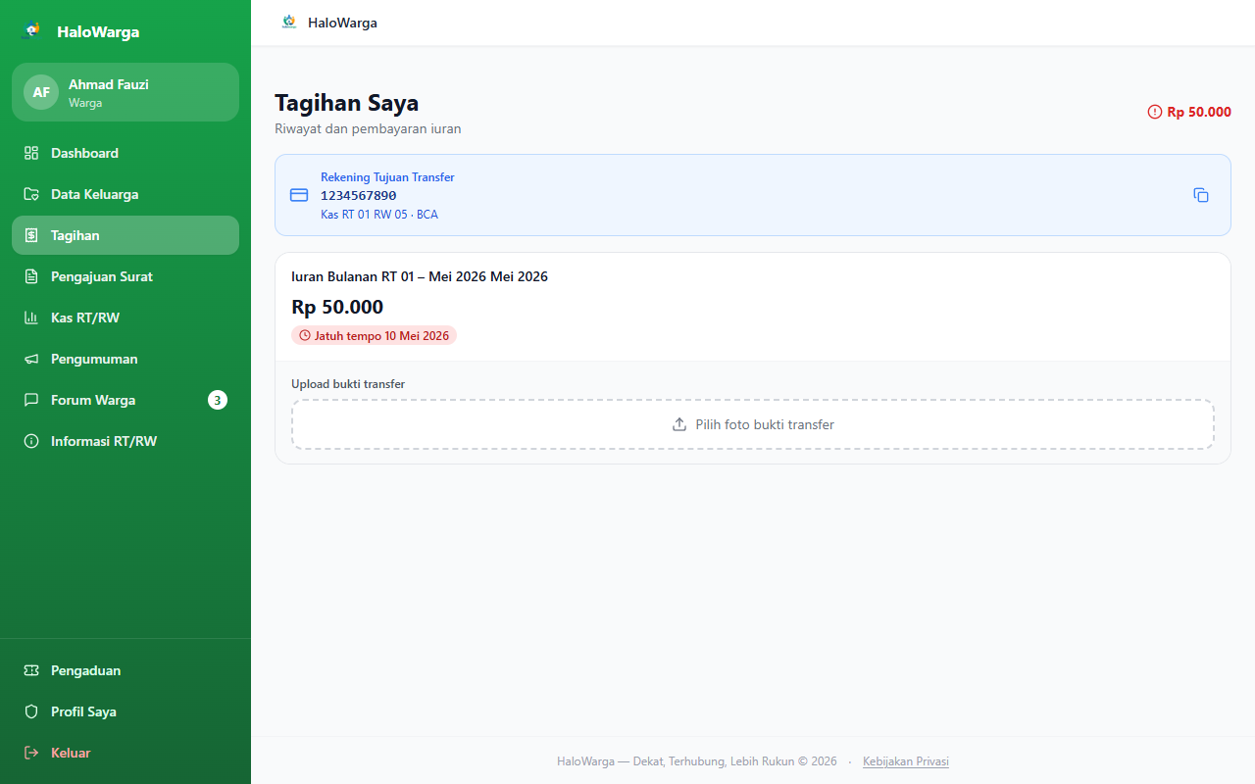Open the Kebijakan Privasi link
1255x784 pixels.
(x=906, y=761)
